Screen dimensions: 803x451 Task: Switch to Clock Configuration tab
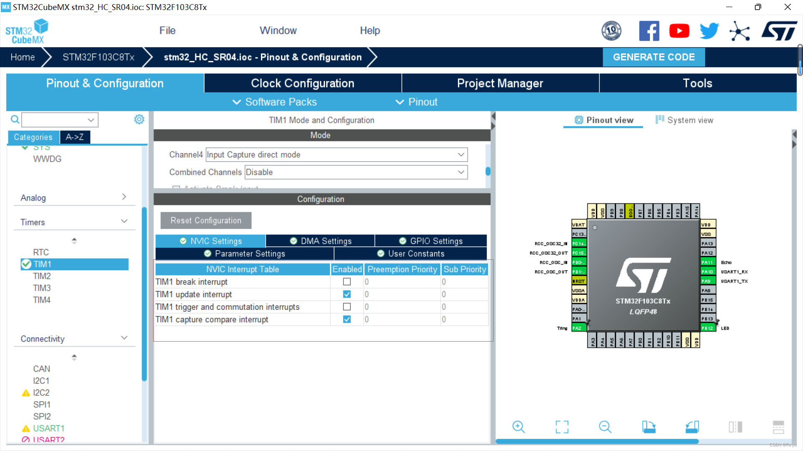(x=303, y=83)
